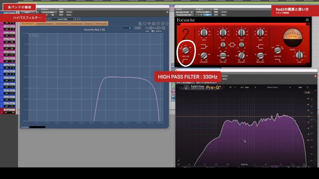Open the 12 dB display range dropdown
The width and height of the screenshot is (319, 179).
pos(307,93)
